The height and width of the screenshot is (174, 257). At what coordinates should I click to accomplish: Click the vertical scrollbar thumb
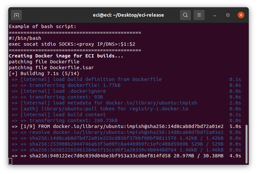(x=246, y=144)
